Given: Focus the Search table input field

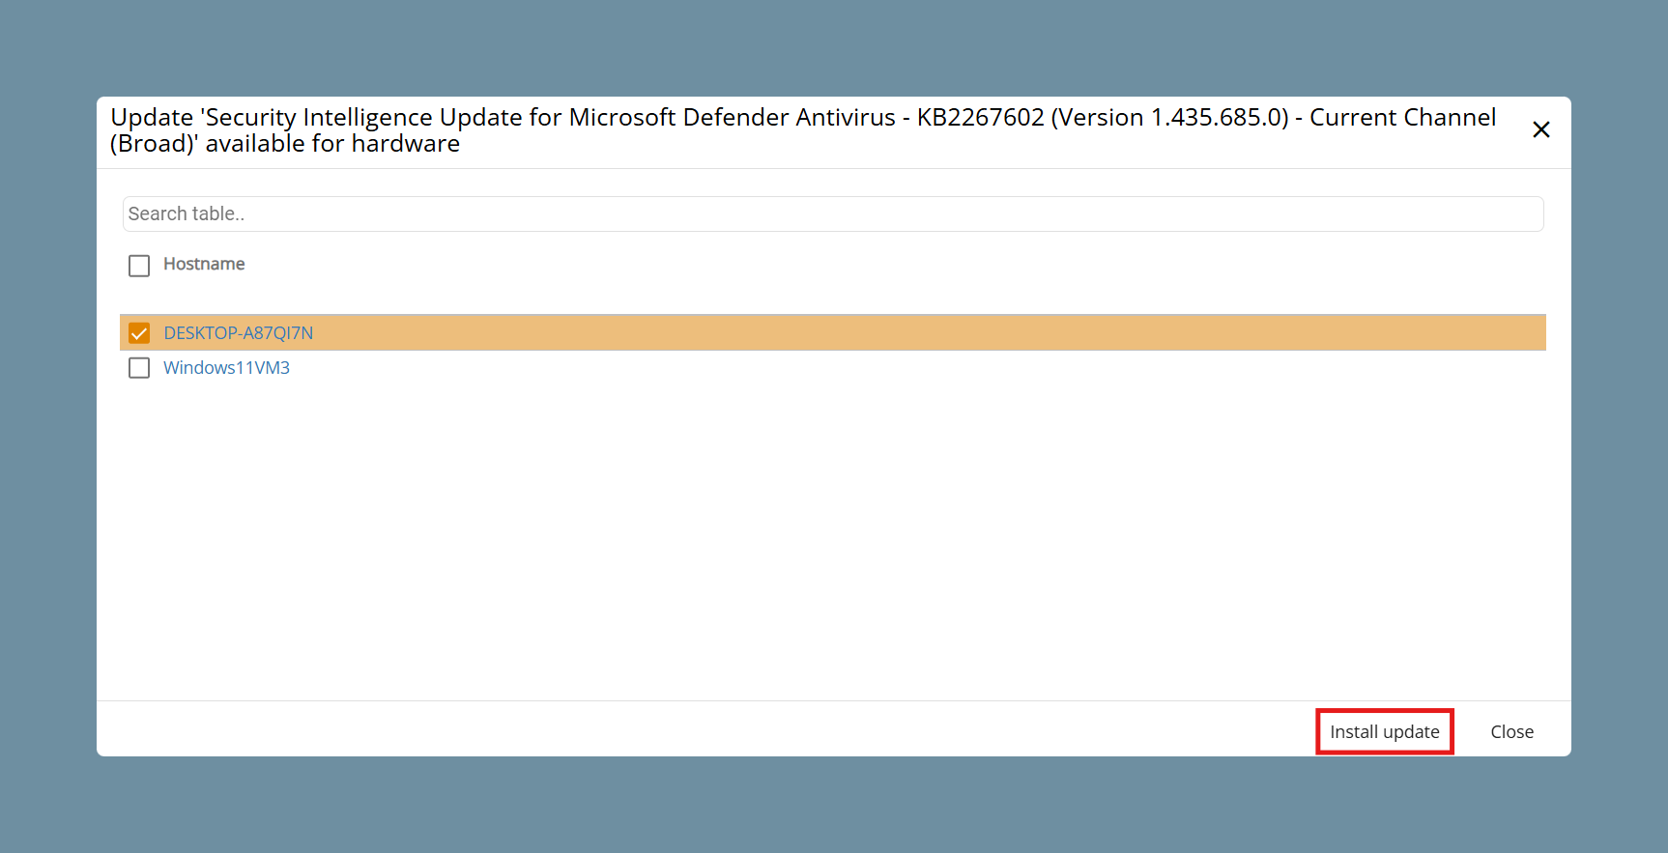Looking at the screenshot, I should (833, 214).
